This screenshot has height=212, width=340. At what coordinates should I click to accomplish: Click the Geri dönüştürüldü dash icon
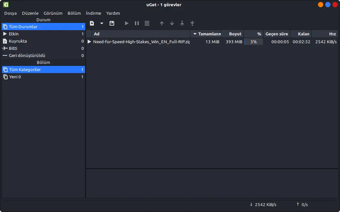point(5,55)
